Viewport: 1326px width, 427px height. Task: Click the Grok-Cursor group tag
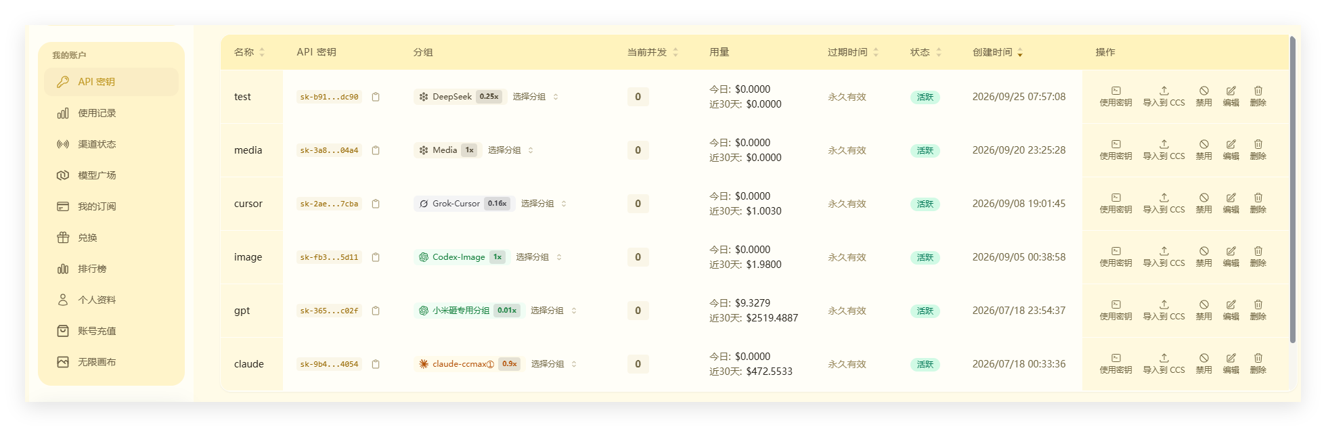(x=464, y=204)
